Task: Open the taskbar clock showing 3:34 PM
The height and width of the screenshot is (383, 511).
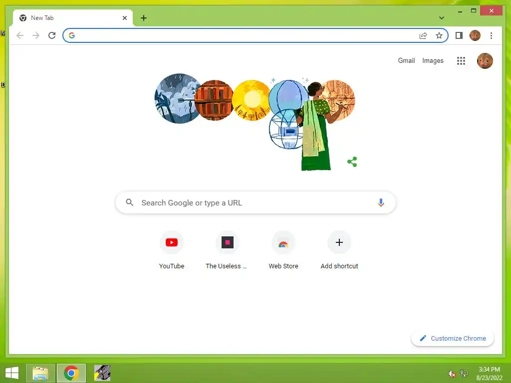Action: [x=489, y=374]
